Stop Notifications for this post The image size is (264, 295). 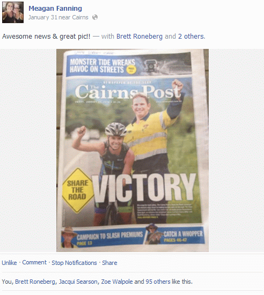click(x=74, y=263)
